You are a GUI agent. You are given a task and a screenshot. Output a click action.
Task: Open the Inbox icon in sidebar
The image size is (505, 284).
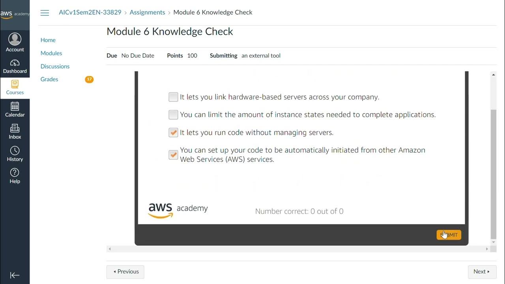point(15,129)
